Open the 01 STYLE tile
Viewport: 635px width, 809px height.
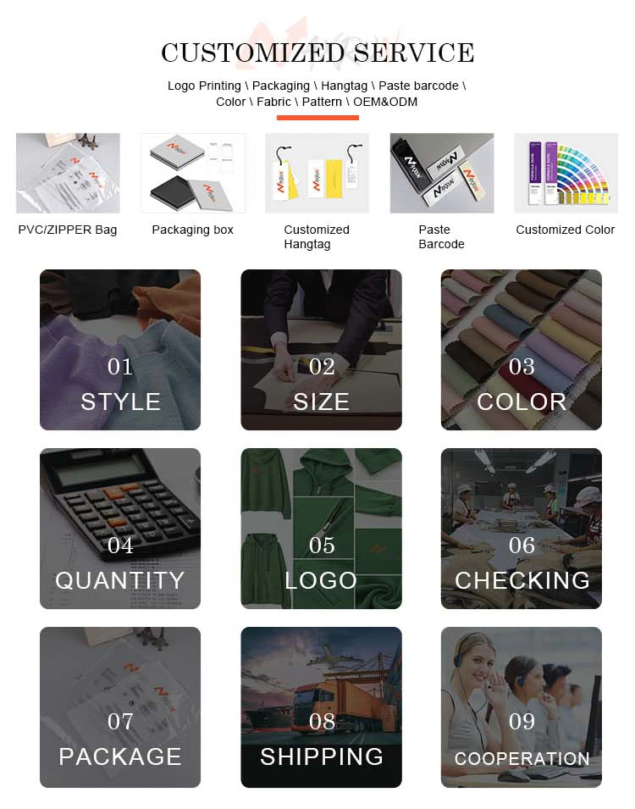point(120,350)
